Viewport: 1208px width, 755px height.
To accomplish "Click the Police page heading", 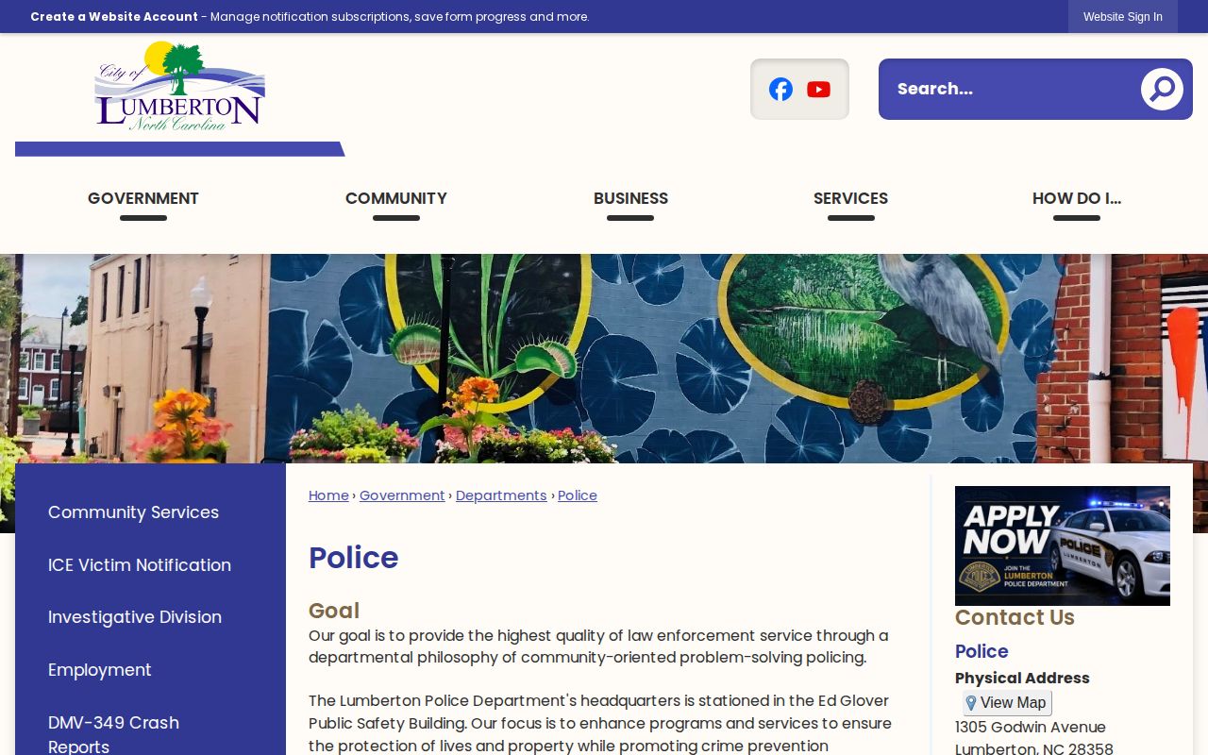I will 354,558.
